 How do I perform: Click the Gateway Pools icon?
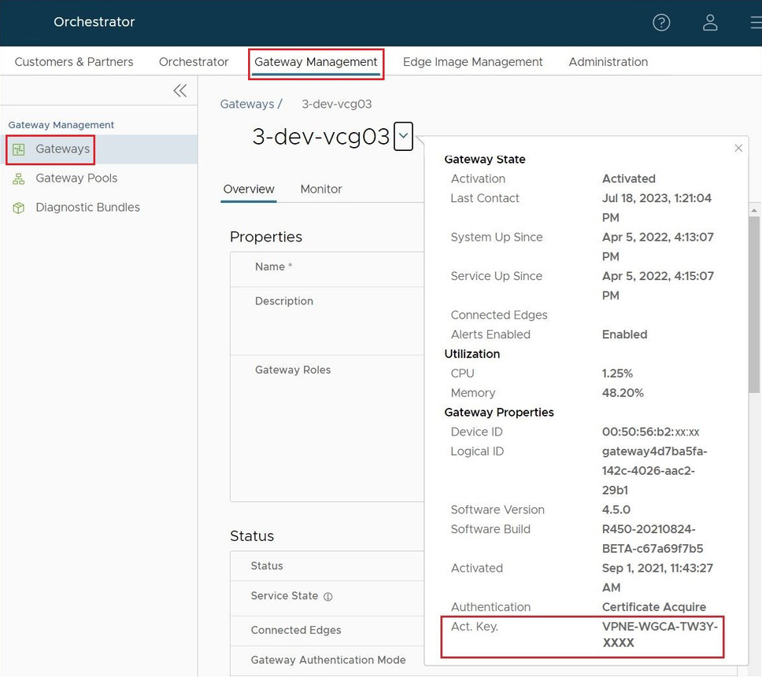[x=19, y=178]
